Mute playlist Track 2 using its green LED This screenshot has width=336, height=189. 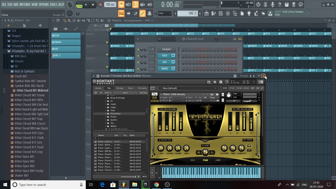(x=107, y=55)
